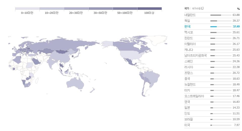Image resolution: width=242 pixels, height=131 pixels.
Task: Click the highlighted 한국 row label
Action: tap(187, 26)
